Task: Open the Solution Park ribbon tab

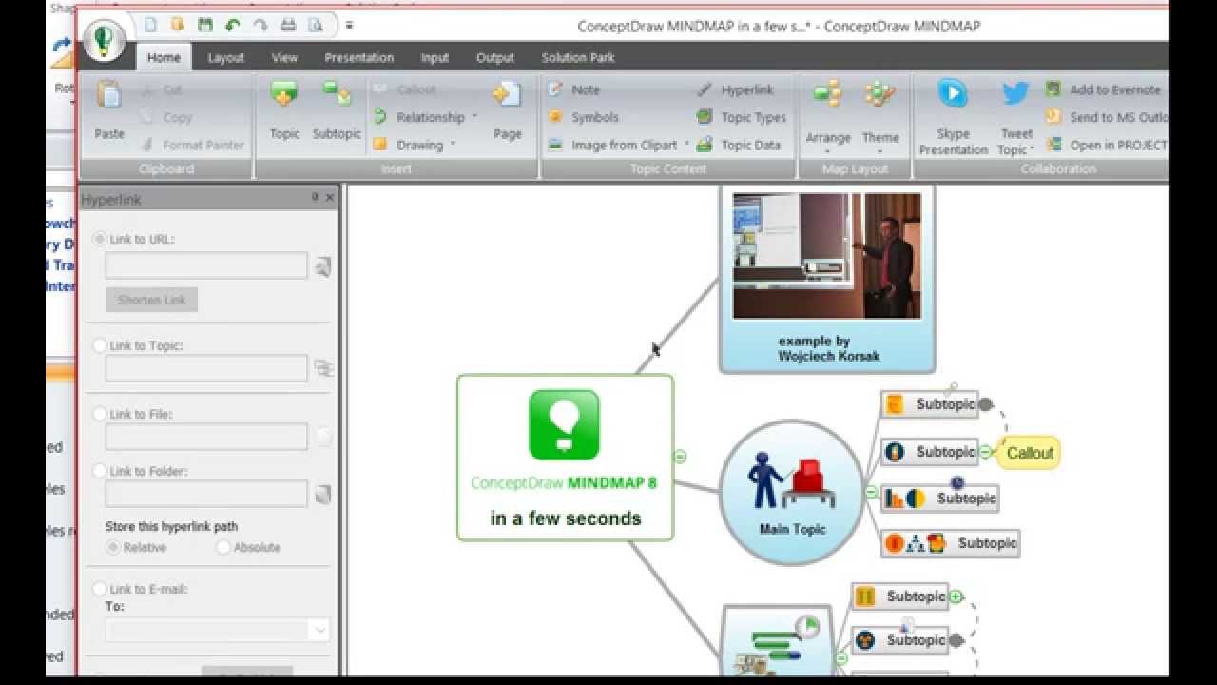Action: tap(578, 57)
